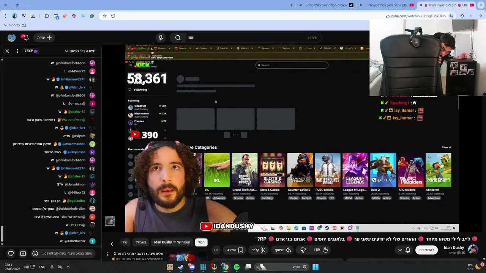
Task: Click the browser forward arrow
Action: pos(471,16)
